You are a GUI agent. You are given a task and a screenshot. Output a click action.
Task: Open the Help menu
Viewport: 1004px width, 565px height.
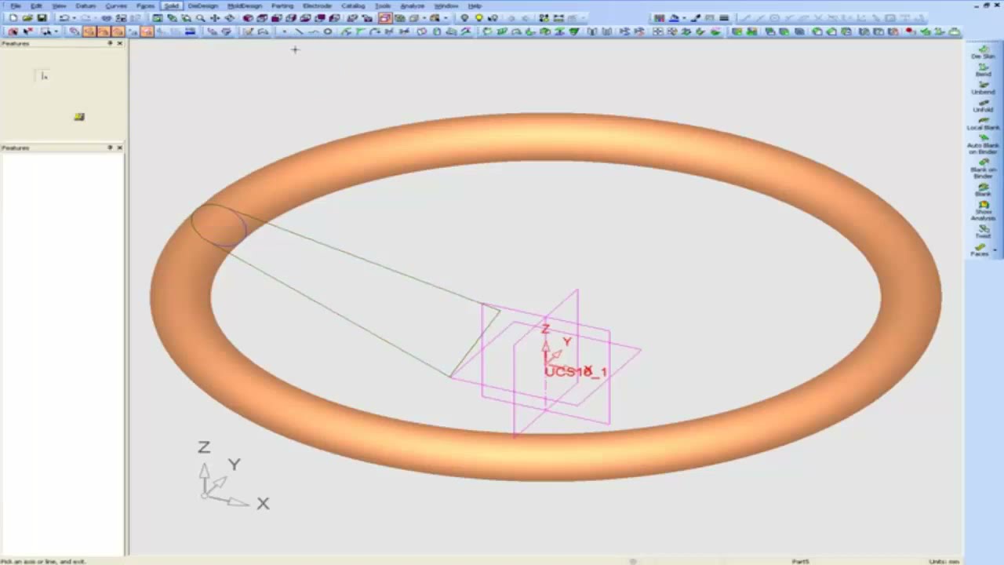[x=475, y=5]
